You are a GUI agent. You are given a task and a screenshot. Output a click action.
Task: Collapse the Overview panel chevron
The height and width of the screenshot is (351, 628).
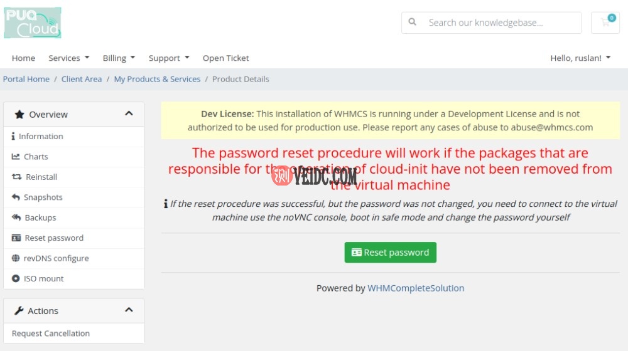(x=129, y=114)
